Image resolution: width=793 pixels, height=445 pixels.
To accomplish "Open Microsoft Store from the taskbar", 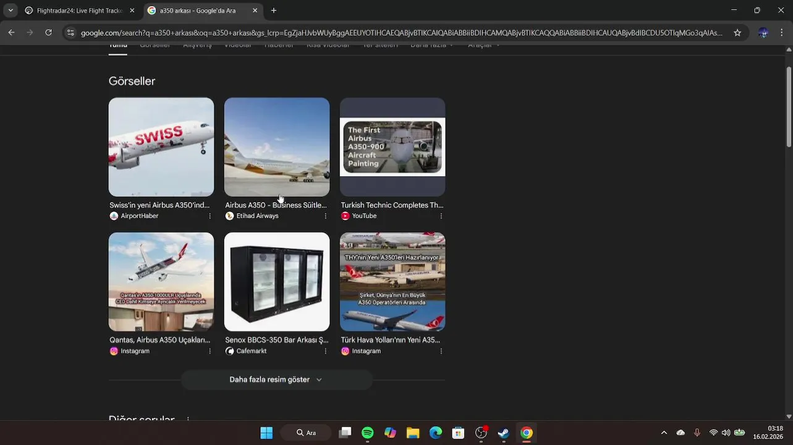I will click(x=458, y=433).
